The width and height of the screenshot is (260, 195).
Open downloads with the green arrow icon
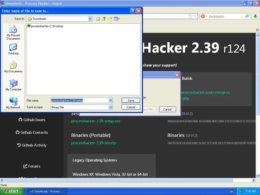[255, 16]
